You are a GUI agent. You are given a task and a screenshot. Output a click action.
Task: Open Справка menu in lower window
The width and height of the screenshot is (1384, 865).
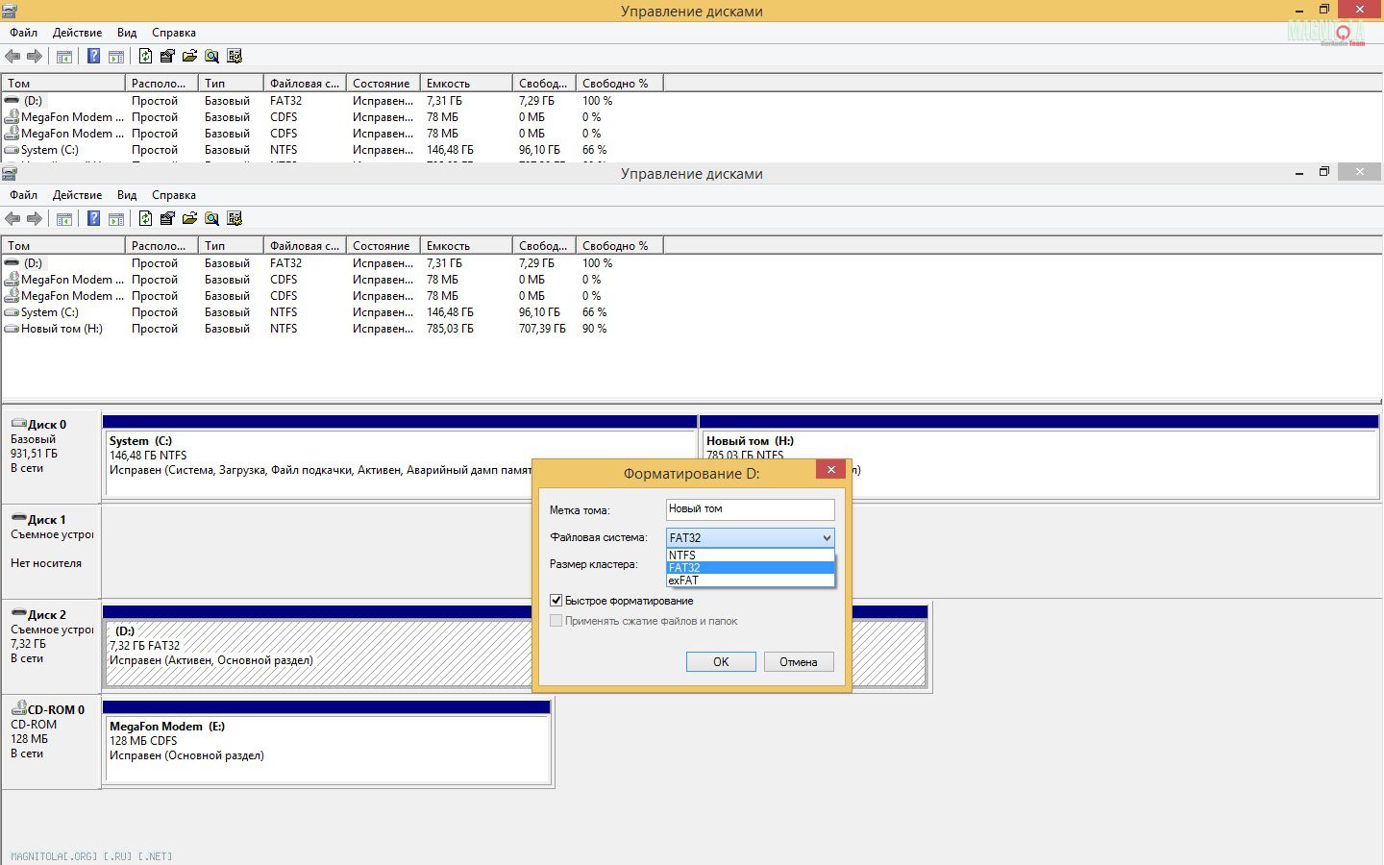174,195
